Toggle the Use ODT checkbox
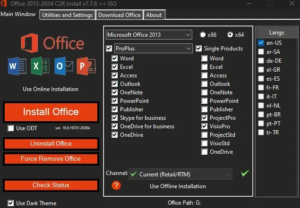Image resolution: width=300 pixels, height=208 pixels. click(11, 128)
